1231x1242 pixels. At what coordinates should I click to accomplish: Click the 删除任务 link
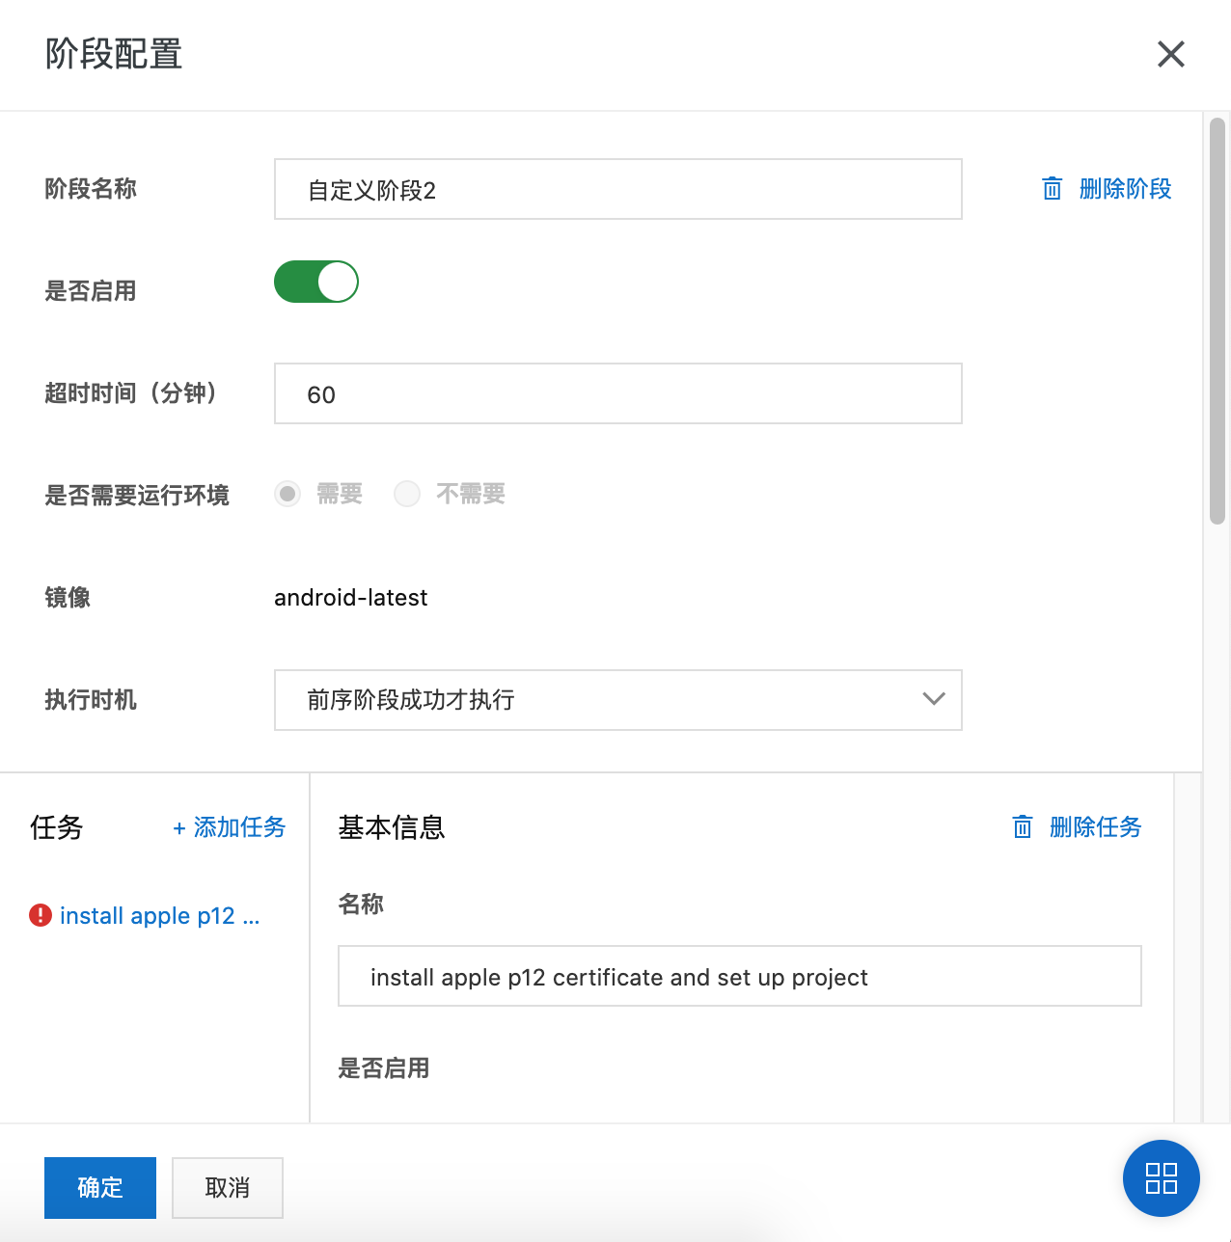[1095, 826]
